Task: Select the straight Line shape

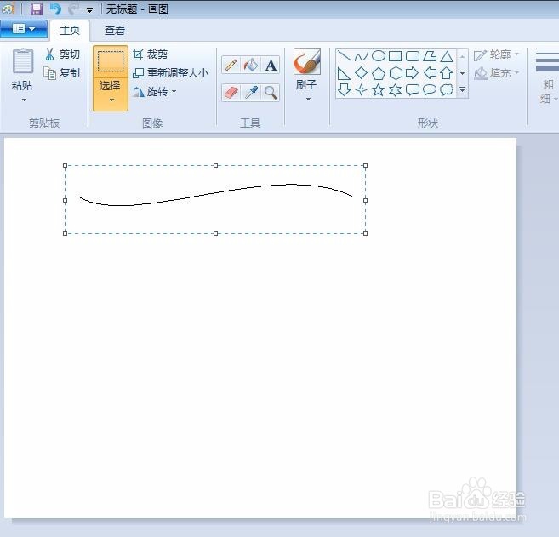Action: [344, 56]
